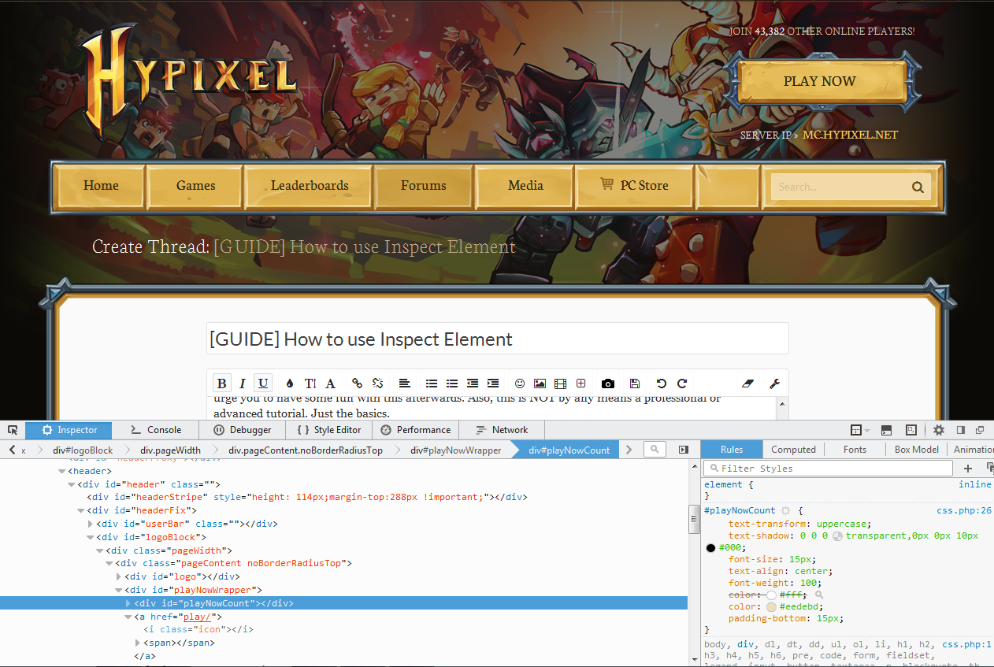This screenshot has width=994, height=667.
Task: Toggle bold formatting in the editor
Action: [221, 383]
